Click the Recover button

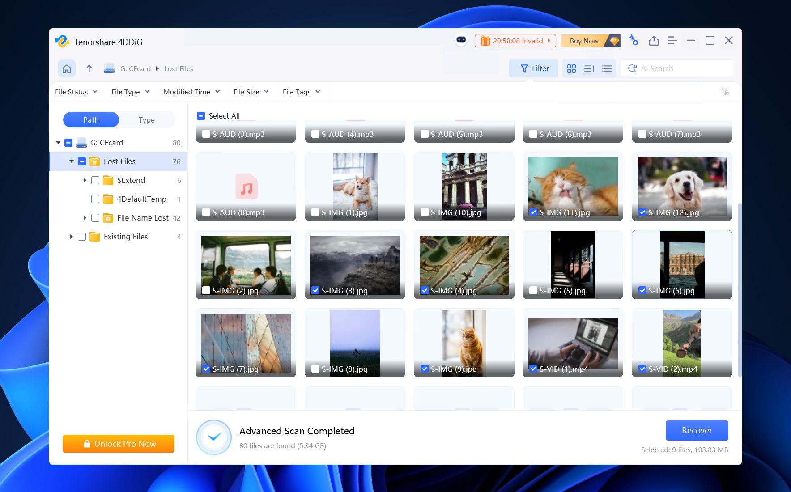(x=697, y=430)
